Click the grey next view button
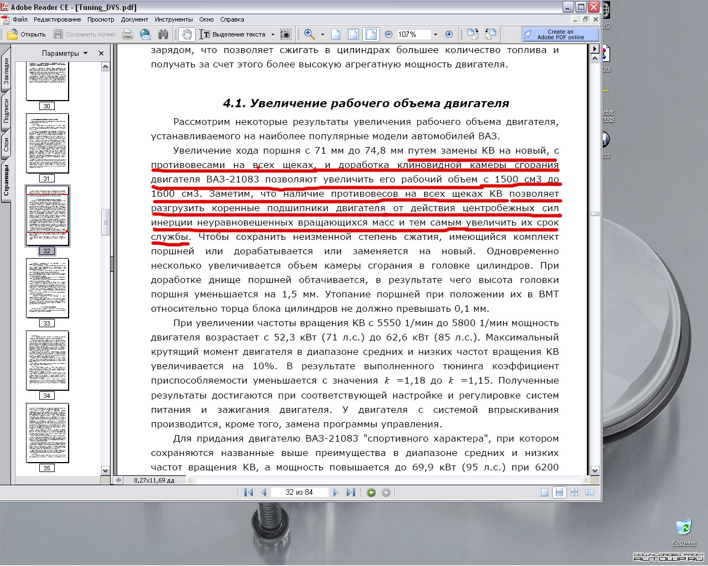The image size is (708, 566). pos(386,492)
